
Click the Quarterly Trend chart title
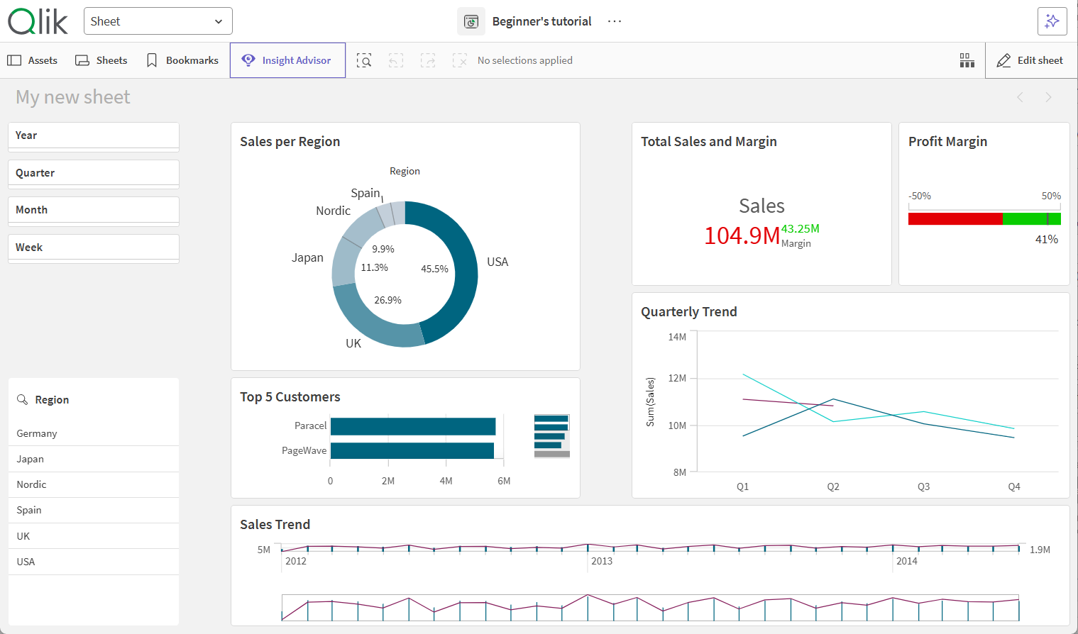coord(688,312)
